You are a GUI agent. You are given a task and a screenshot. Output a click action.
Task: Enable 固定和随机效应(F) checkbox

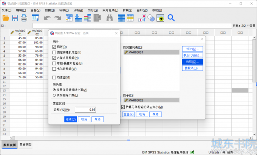[54, 52]
